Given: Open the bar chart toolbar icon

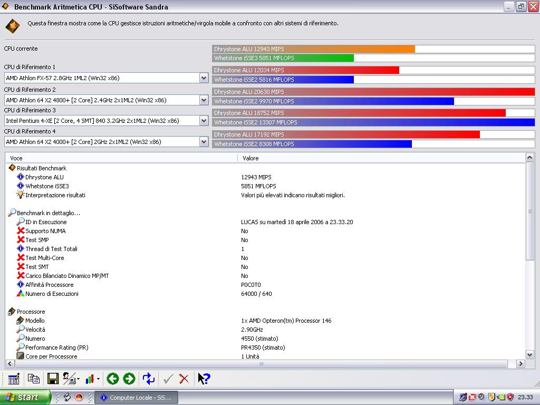Looking at the screenshot, I should point(90,379).
